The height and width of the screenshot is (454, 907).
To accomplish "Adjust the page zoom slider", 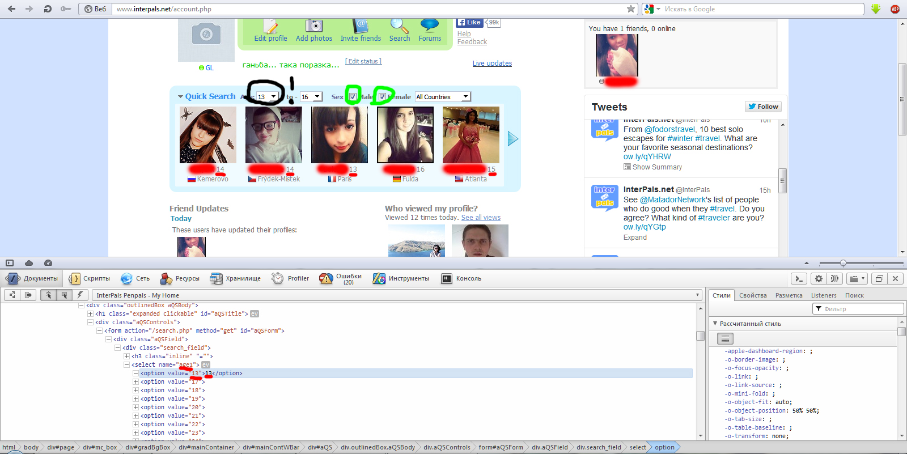I will pos(843,263).
